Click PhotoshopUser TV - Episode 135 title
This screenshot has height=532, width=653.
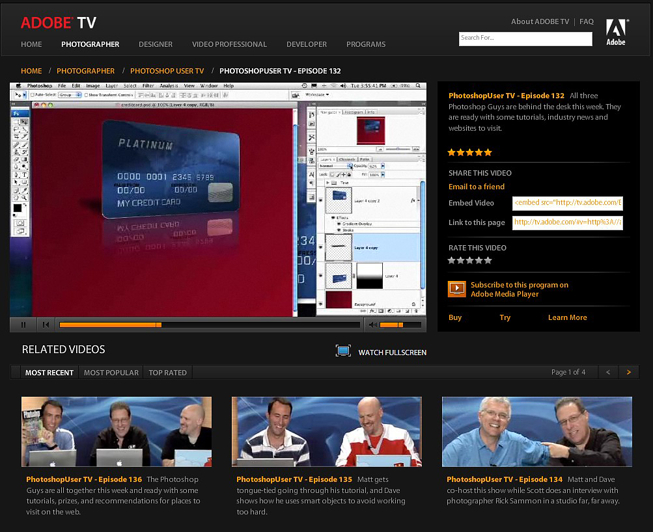point(294,479)
